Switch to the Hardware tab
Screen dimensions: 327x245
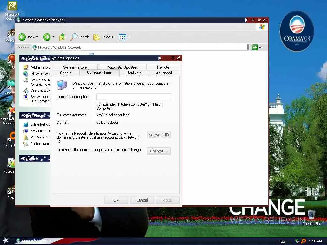(134, 73)
